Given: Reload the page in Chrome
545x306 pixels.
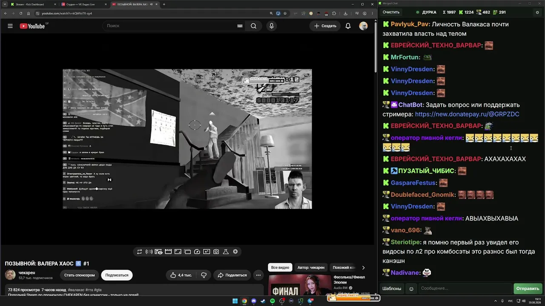Looking at the screenshot, I should (x=21, y=13).
